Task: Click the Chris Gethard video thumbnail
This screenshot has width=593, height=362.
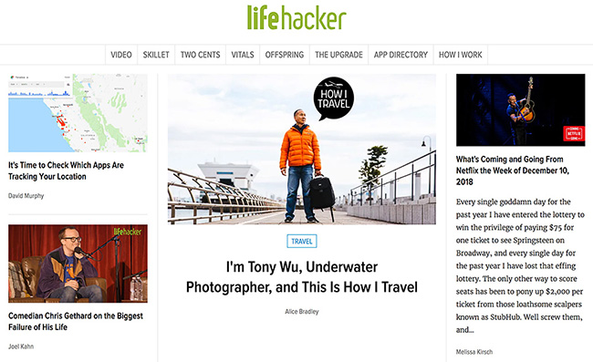Action: click(x=78, y=264)
